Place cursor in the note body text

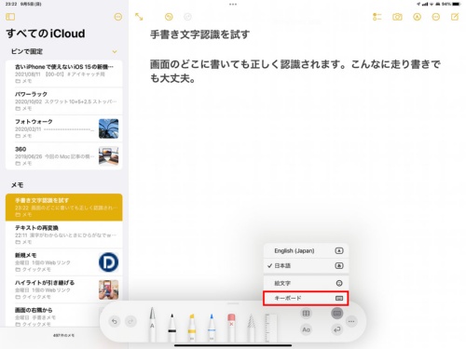point(295,71)
